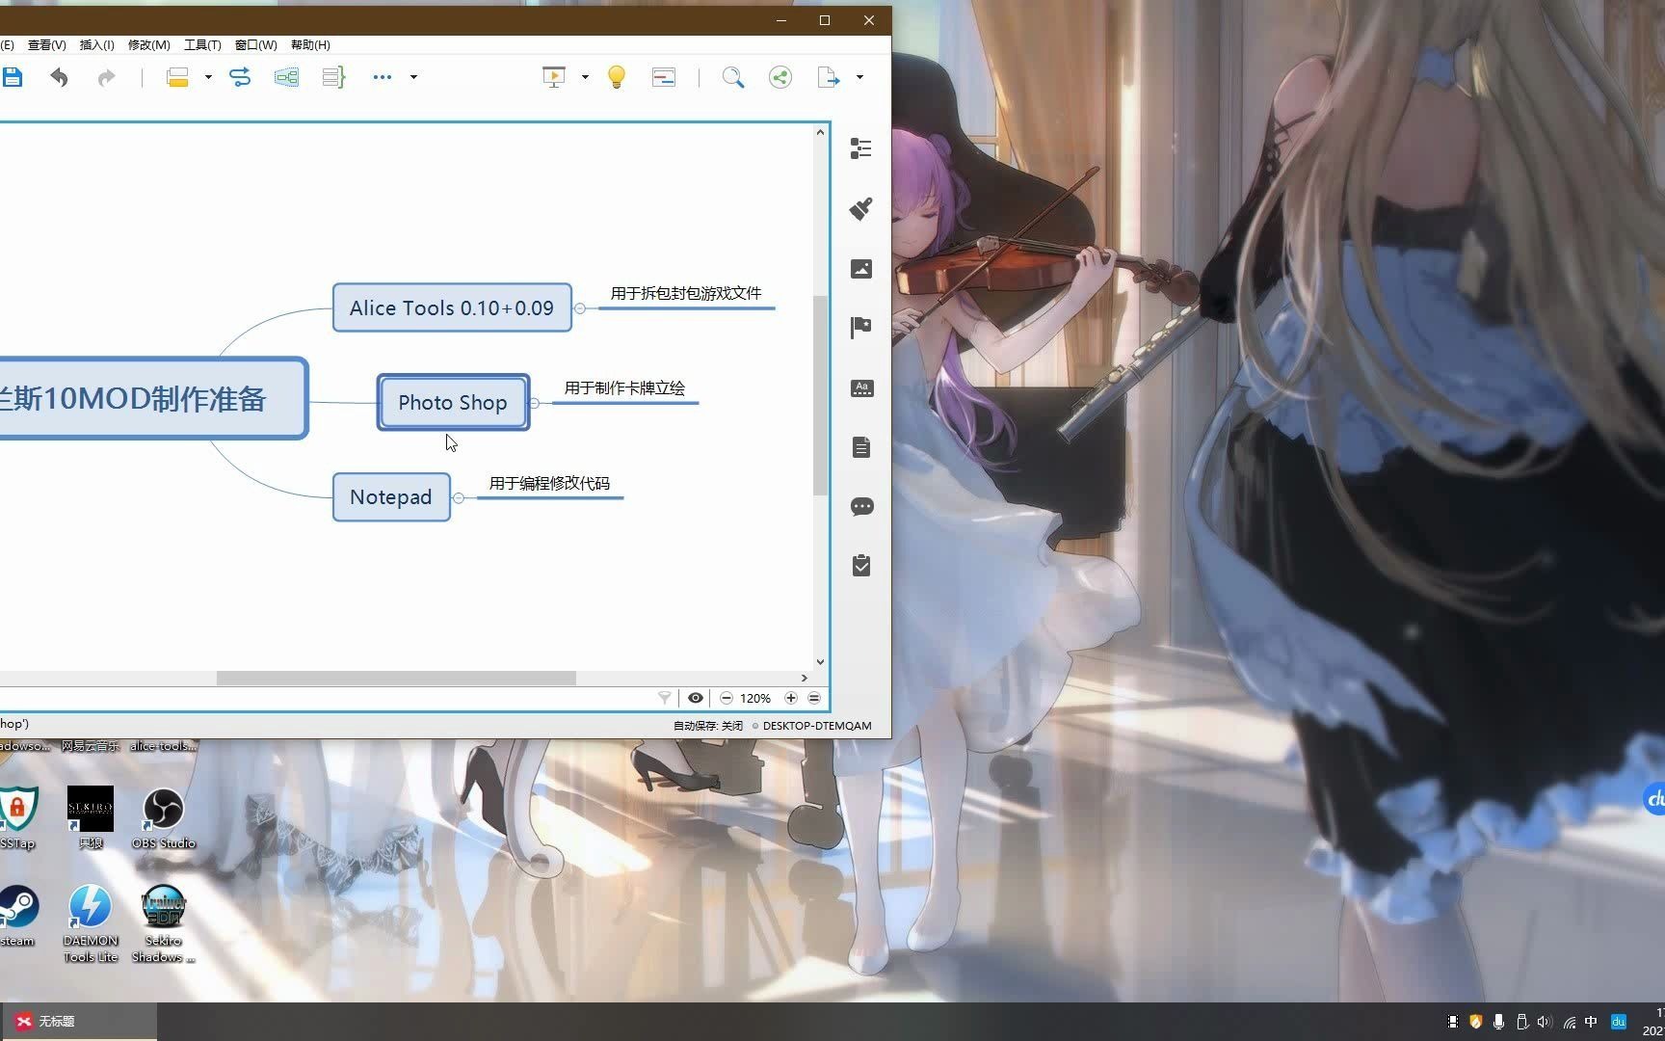
Task: Click the canvas scroll-right arrow
Action: pos(805,679)
